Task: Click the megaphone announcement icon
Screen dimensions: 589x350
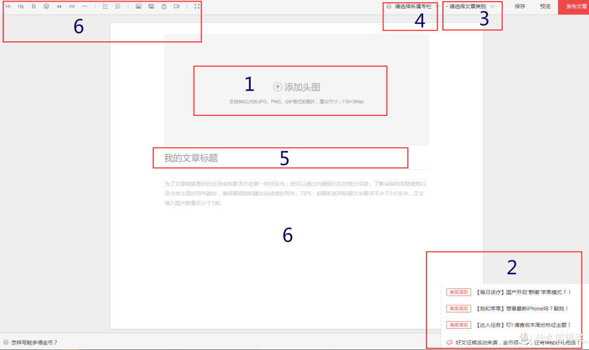Action: [449, 342]
